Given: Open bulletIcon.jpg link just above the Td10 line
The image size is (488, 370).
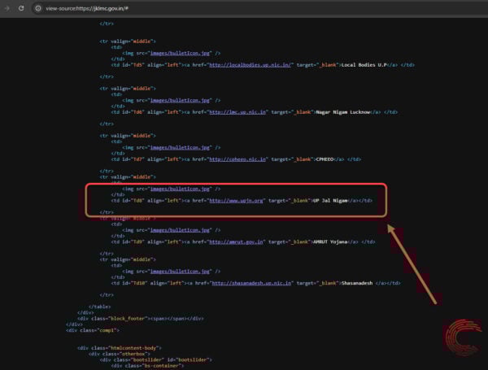Looking at the screenshot, I should click(x=180, y=272).
